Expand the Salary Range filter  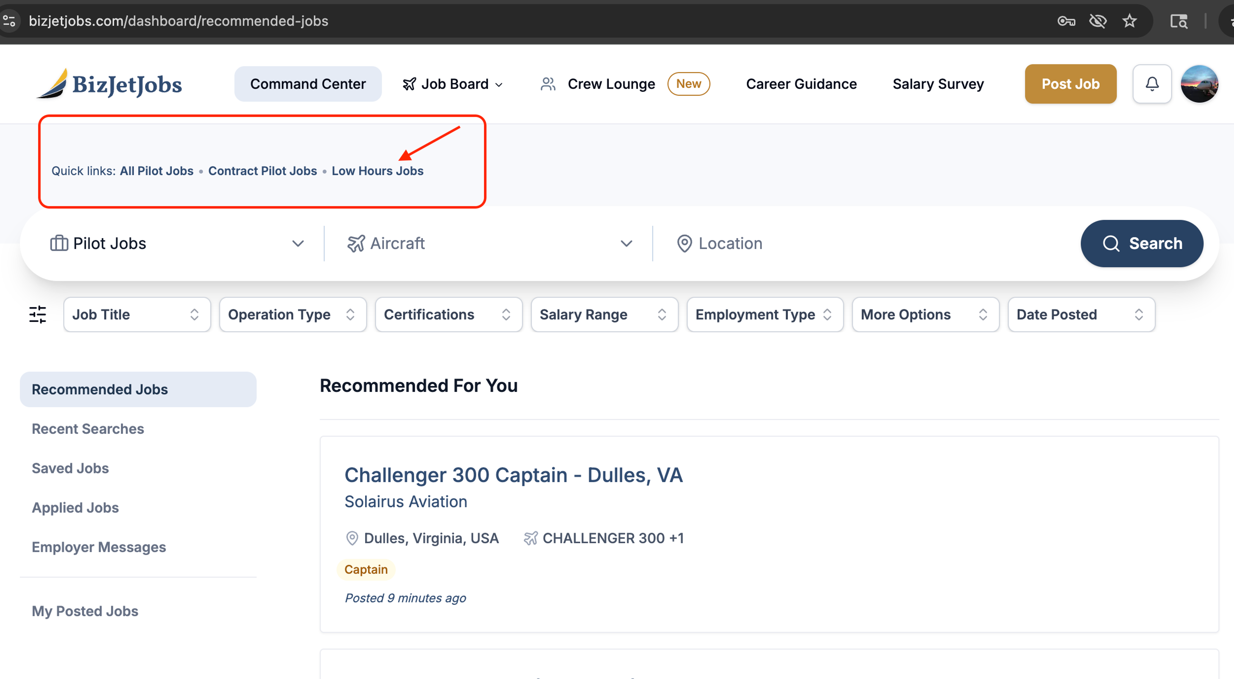click(604, 314)
